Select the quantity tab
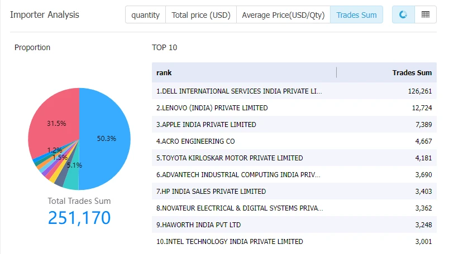 click(145, 14)
